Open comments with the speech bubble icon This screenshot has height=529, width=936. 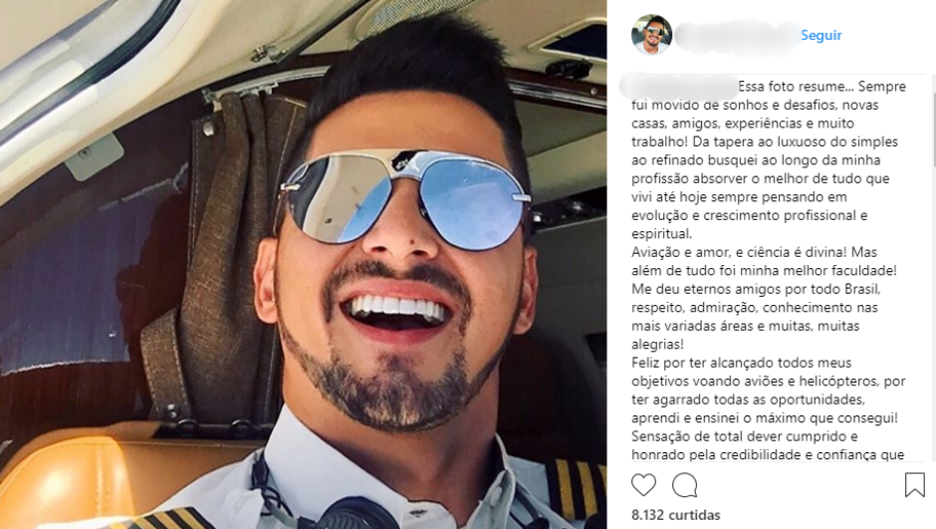[x=685, y=485]
